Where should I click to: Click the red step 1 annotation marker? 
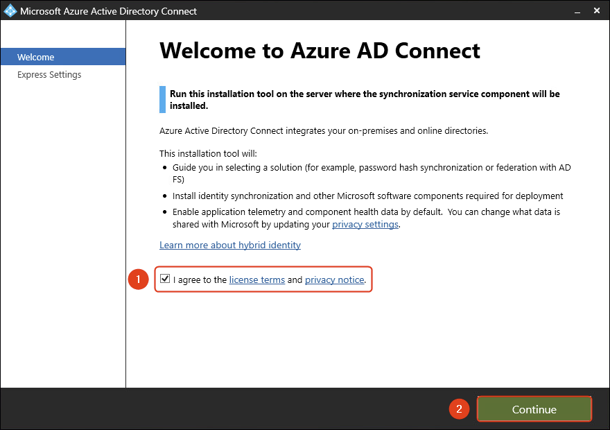point(139,279)
